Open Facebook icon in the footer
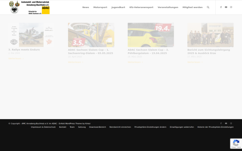242x151 pixels. coord(221,123)
